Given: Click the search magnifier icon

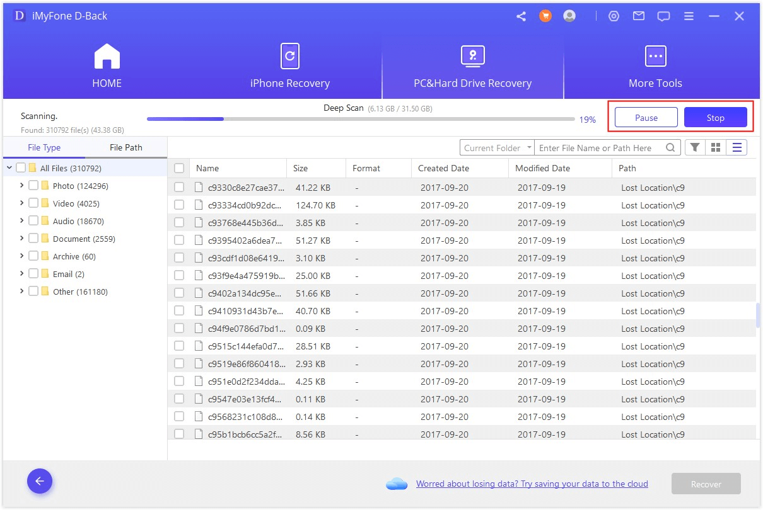Looking at the screenshot, I should click(x=671, y=148).
